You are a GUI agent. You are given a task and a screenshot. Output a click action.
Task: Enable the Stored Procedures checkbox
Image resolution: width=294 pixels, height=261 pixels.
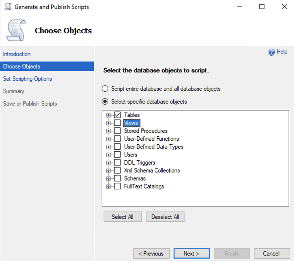(117, 131)
